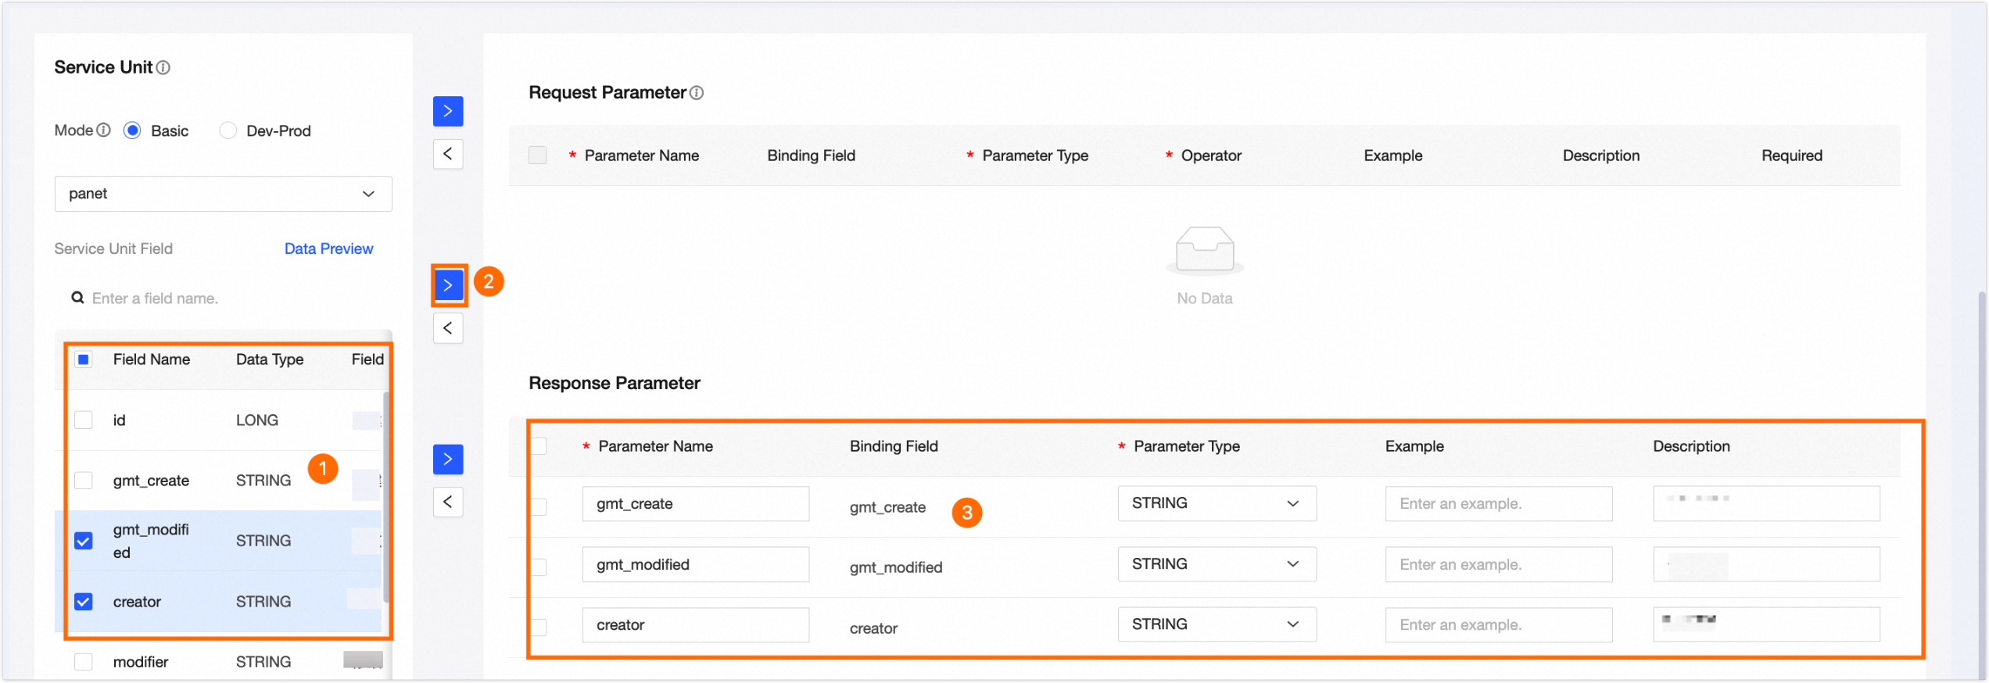Screen dimensions: 1989x683
Task: Open the Data Preview link
Action: pyautogui.click(x=328, y=249)
